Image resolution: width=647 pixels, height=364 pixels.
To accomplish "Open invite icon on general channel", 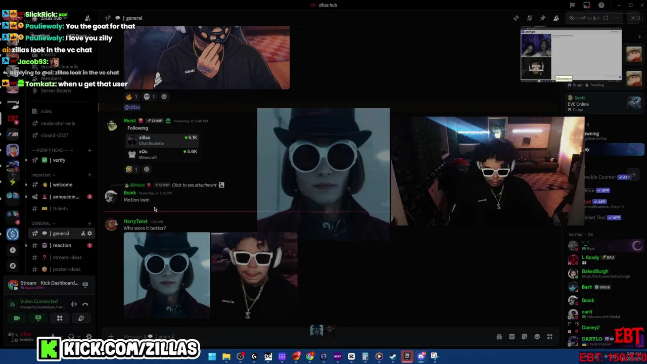I will click(x=82, y=234).
